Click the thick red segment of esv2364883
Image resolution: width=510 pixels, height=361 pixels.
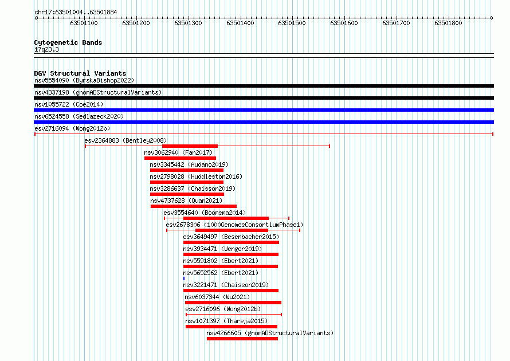click(190, 146)
